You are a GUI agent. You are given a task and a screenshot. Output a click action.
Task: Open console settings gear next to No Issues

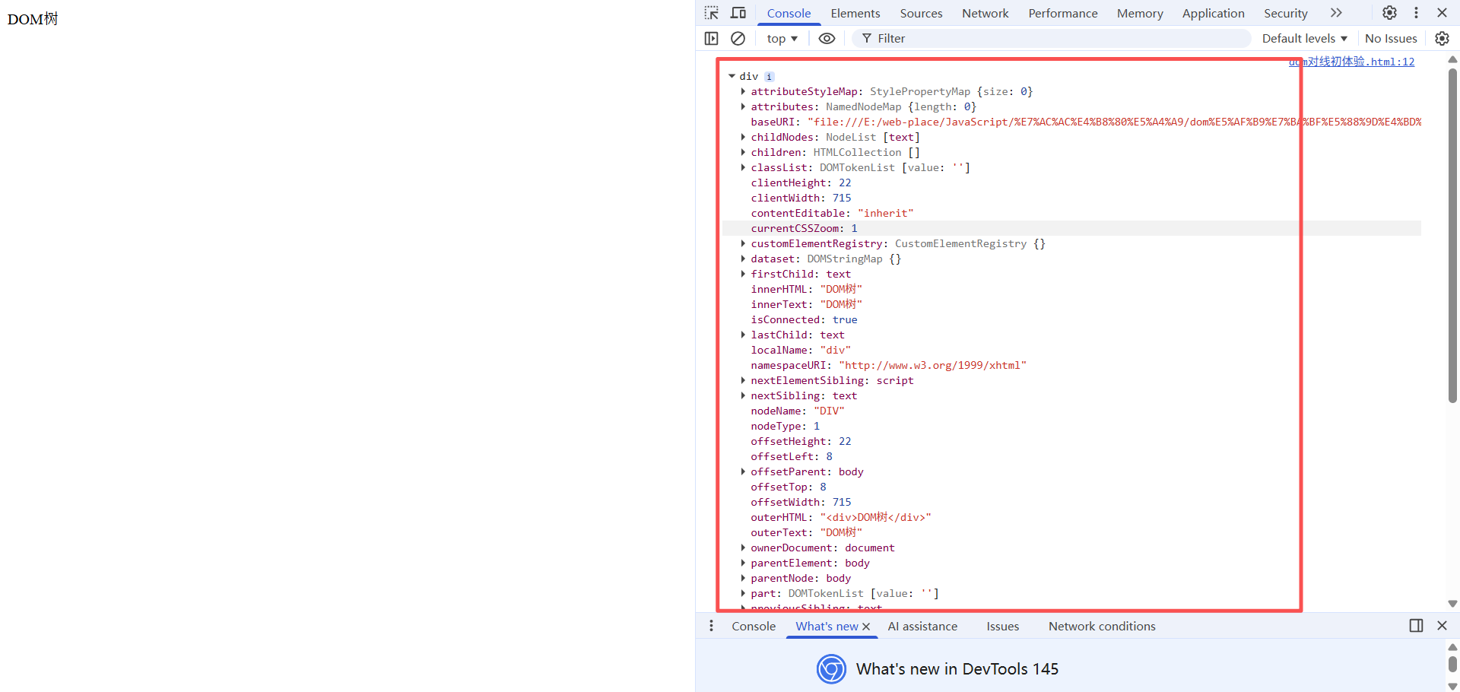pos(1442,38)
